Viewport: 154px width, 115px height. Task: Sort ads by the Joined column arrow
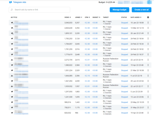pos(82,17)
